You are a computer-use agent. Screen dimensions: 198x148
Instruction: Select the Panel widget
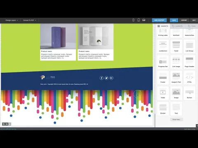coord(176,46)
